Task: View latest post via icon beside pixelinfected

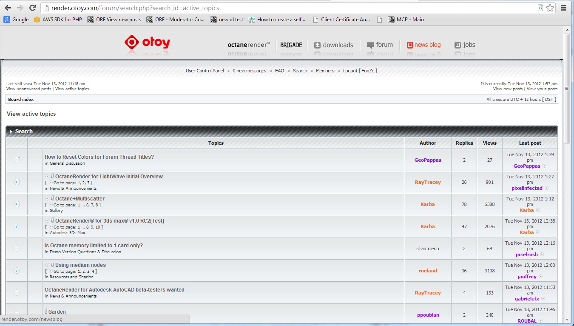Action: (x=547, y=188)
